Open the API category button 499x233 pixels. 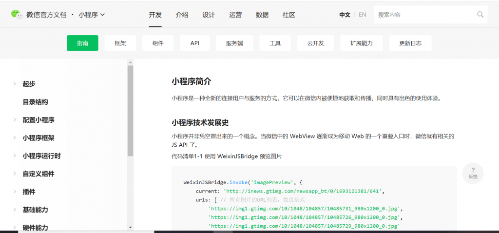tap(195, 43)
